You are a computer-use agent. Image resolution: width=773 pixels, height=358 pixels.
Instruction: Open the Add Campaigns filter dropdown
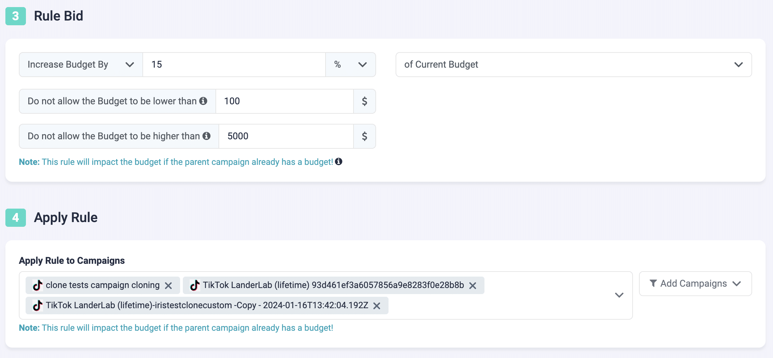(695, 284)
